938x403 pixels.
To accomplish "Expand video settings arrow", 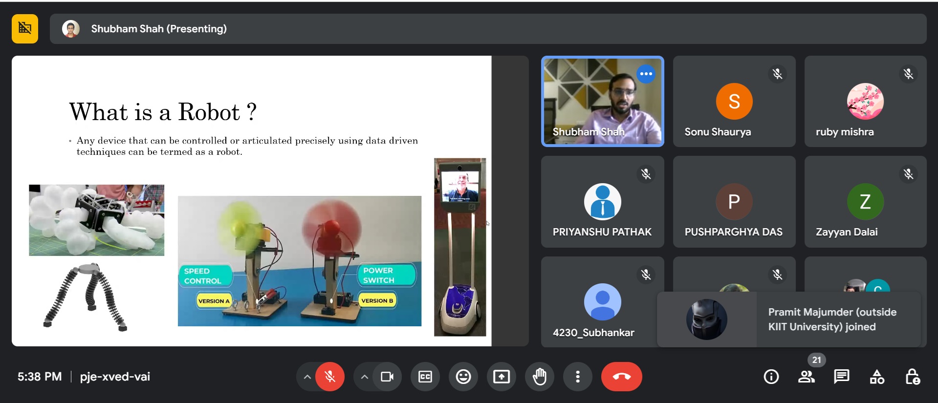I will [x=365, y=377].
